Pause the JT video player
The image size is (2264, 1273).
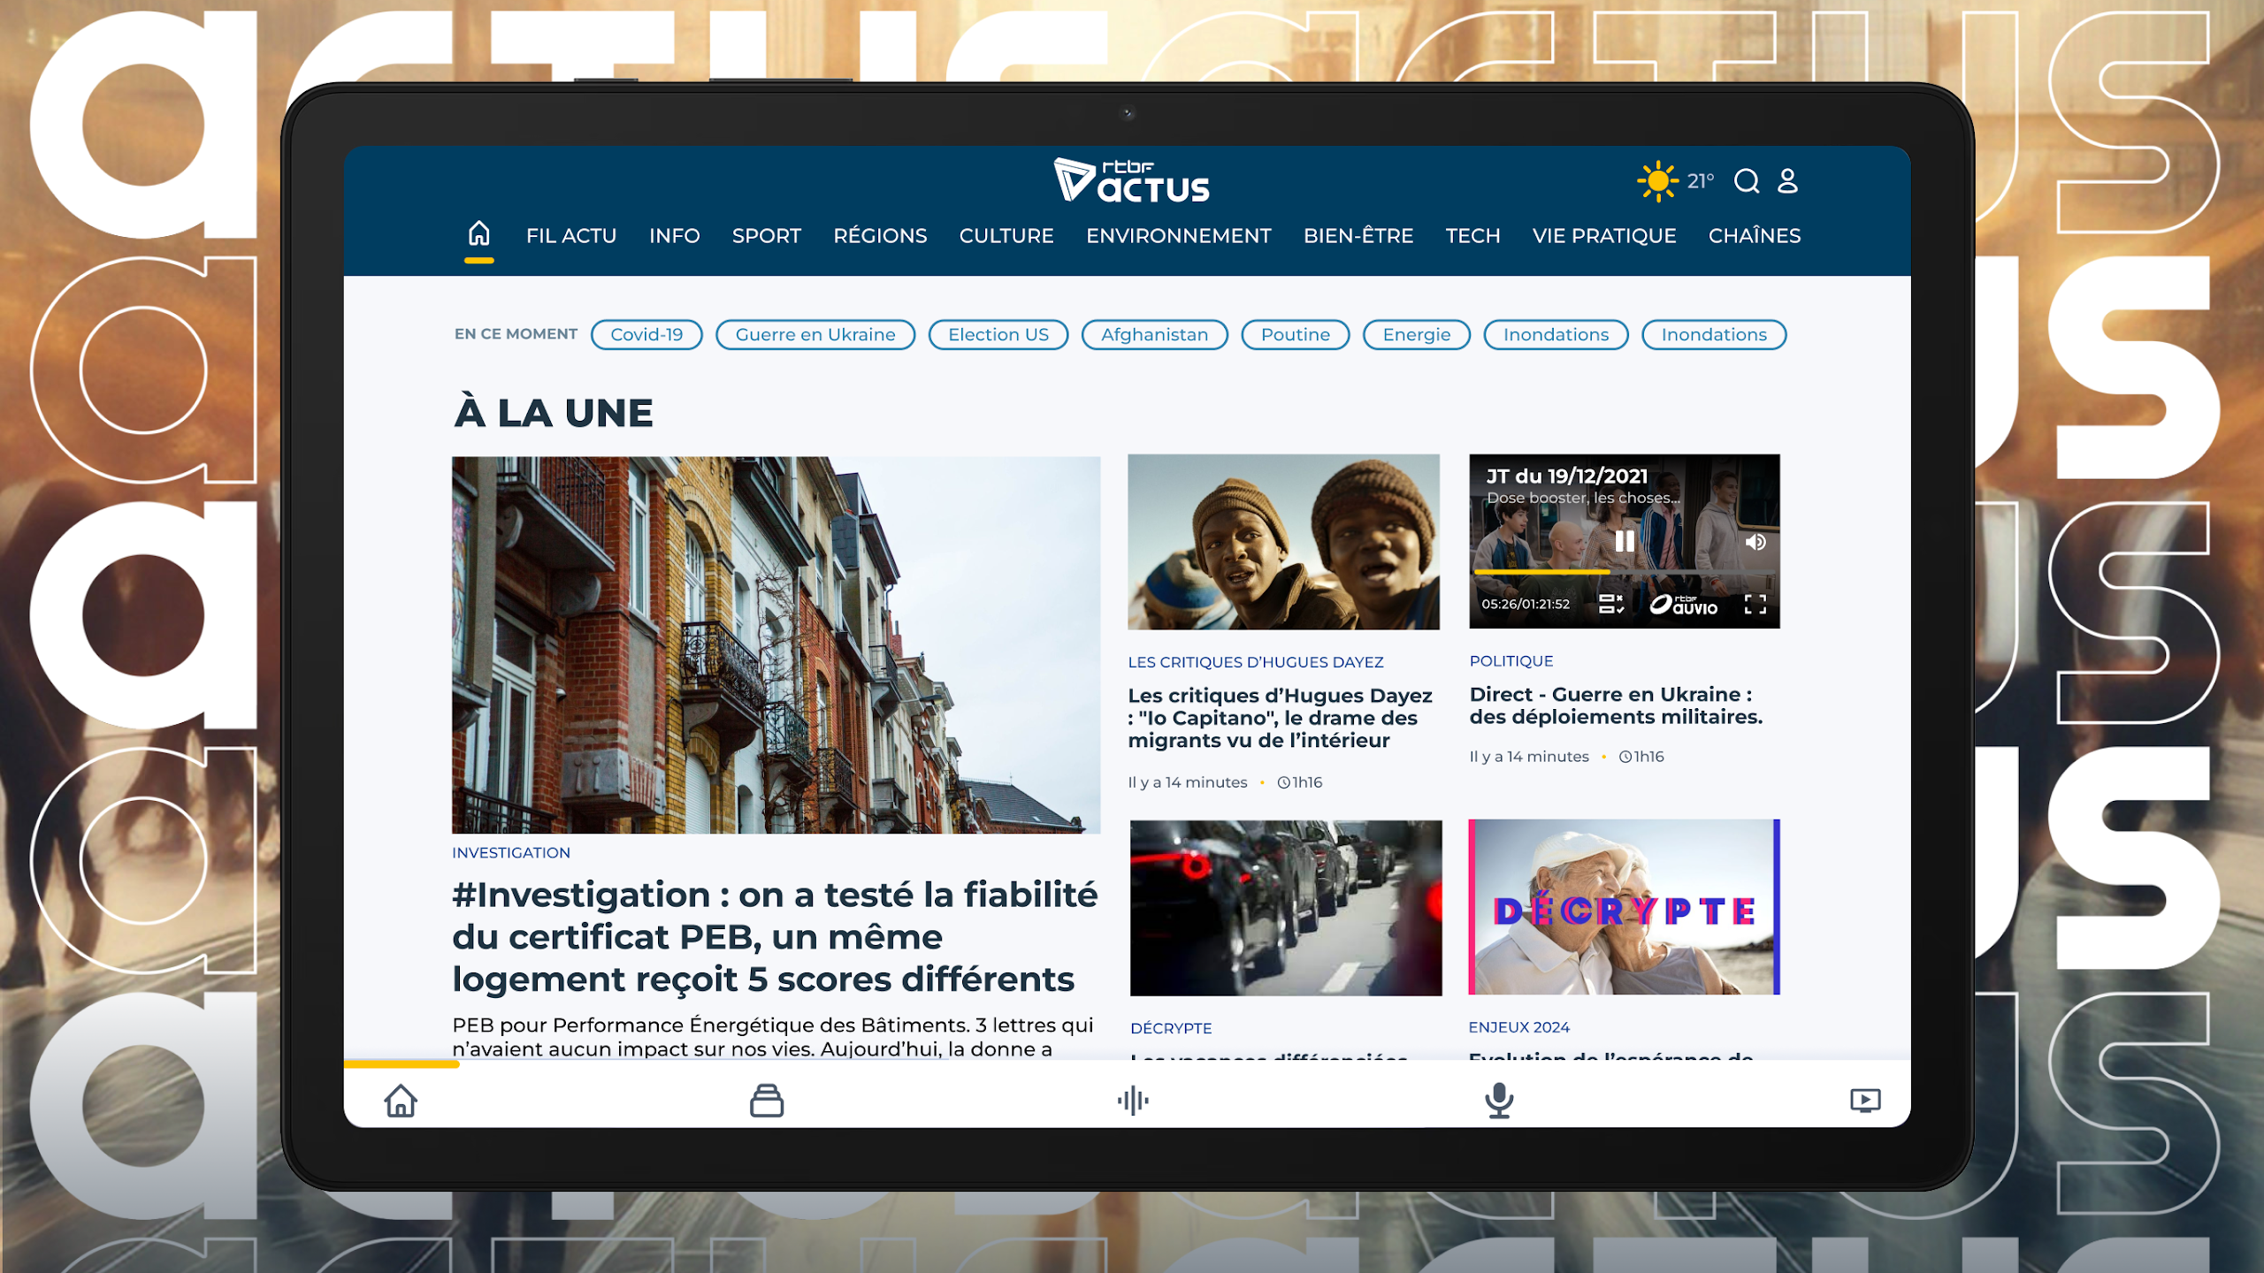tap(1625, 541)
